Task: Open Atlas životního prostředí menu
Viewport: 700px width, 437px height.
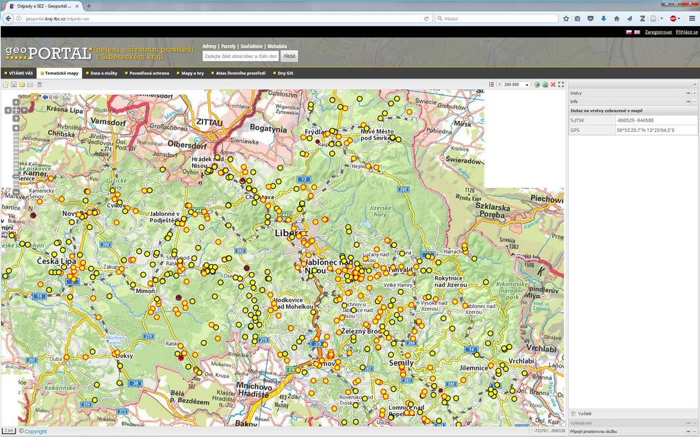Action: (238, 73)
